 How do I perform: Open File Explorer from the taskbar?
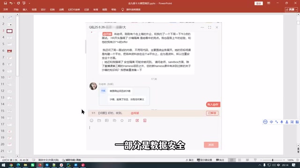(25, 165)
